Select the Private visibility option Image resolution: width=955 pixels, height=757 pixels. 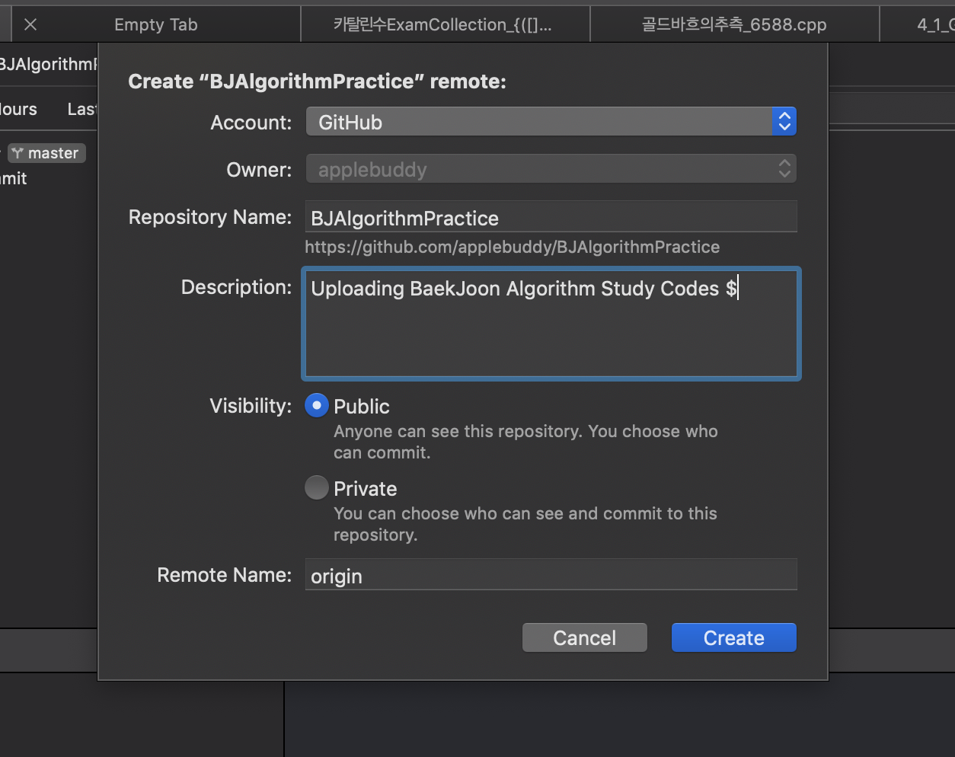click(x=317, y=487)
